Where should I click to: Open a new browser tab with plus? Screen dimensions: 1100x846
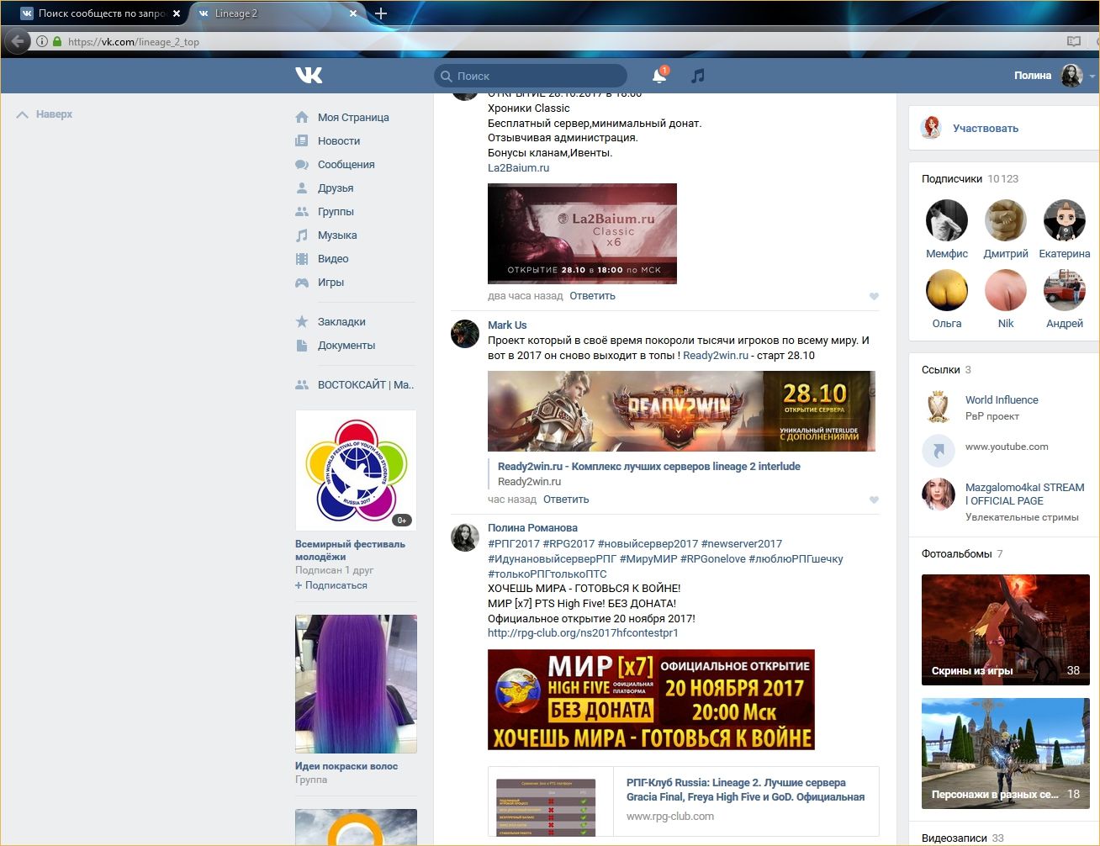point(380,13)
